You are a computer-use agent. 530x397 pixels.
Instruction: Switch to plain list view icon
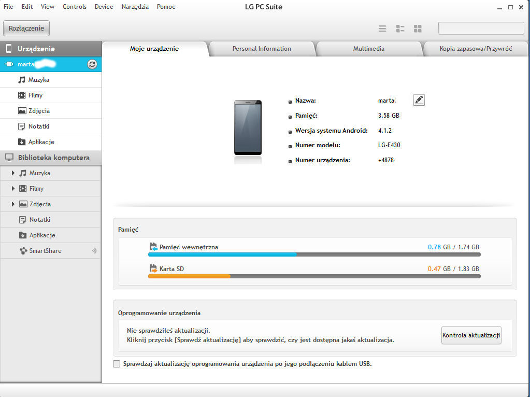coord(382,29)
